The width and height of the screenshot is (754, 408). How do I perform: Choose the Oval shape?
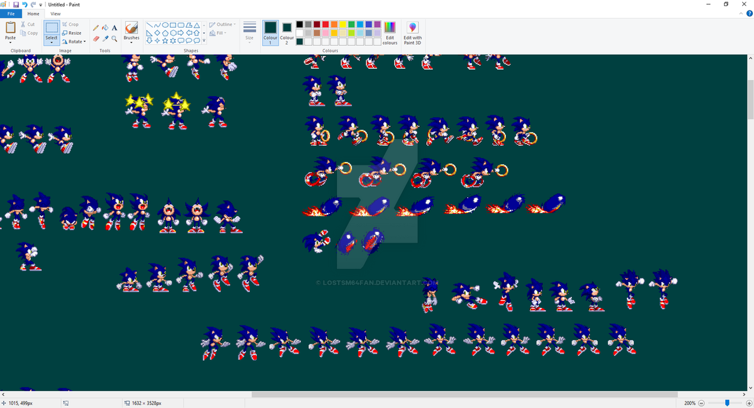click(x=166, y=25)
